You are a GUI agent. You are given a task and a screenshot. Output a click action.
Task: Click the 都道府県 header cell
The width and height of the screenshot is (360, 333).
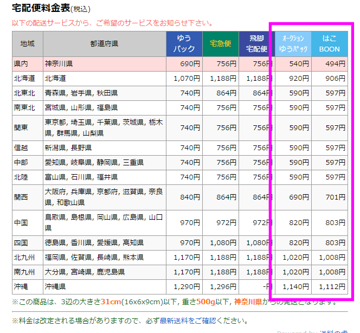click(x=104, y=44)
